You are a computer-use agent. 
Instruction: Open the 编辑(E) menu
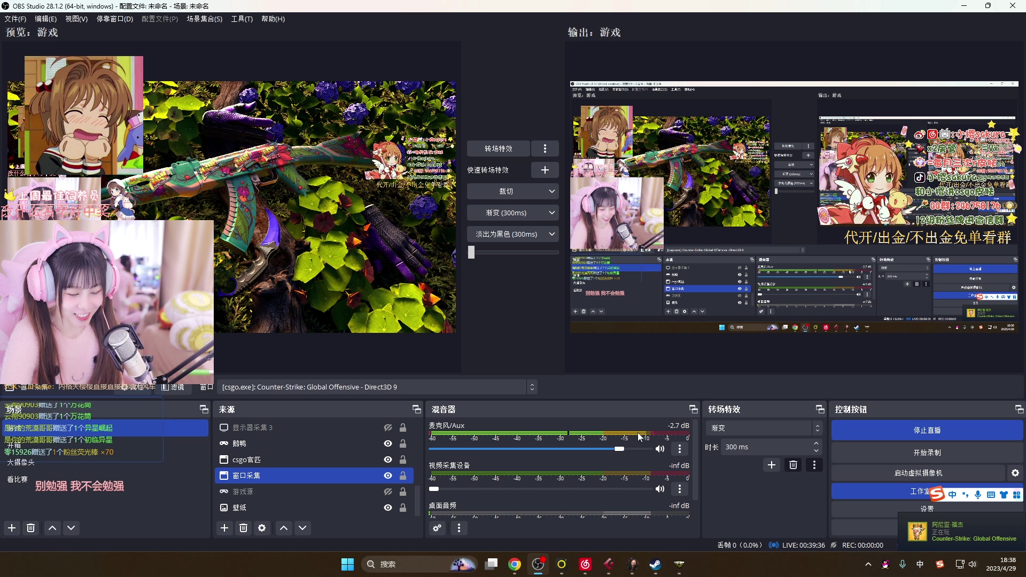pos(45,19)
